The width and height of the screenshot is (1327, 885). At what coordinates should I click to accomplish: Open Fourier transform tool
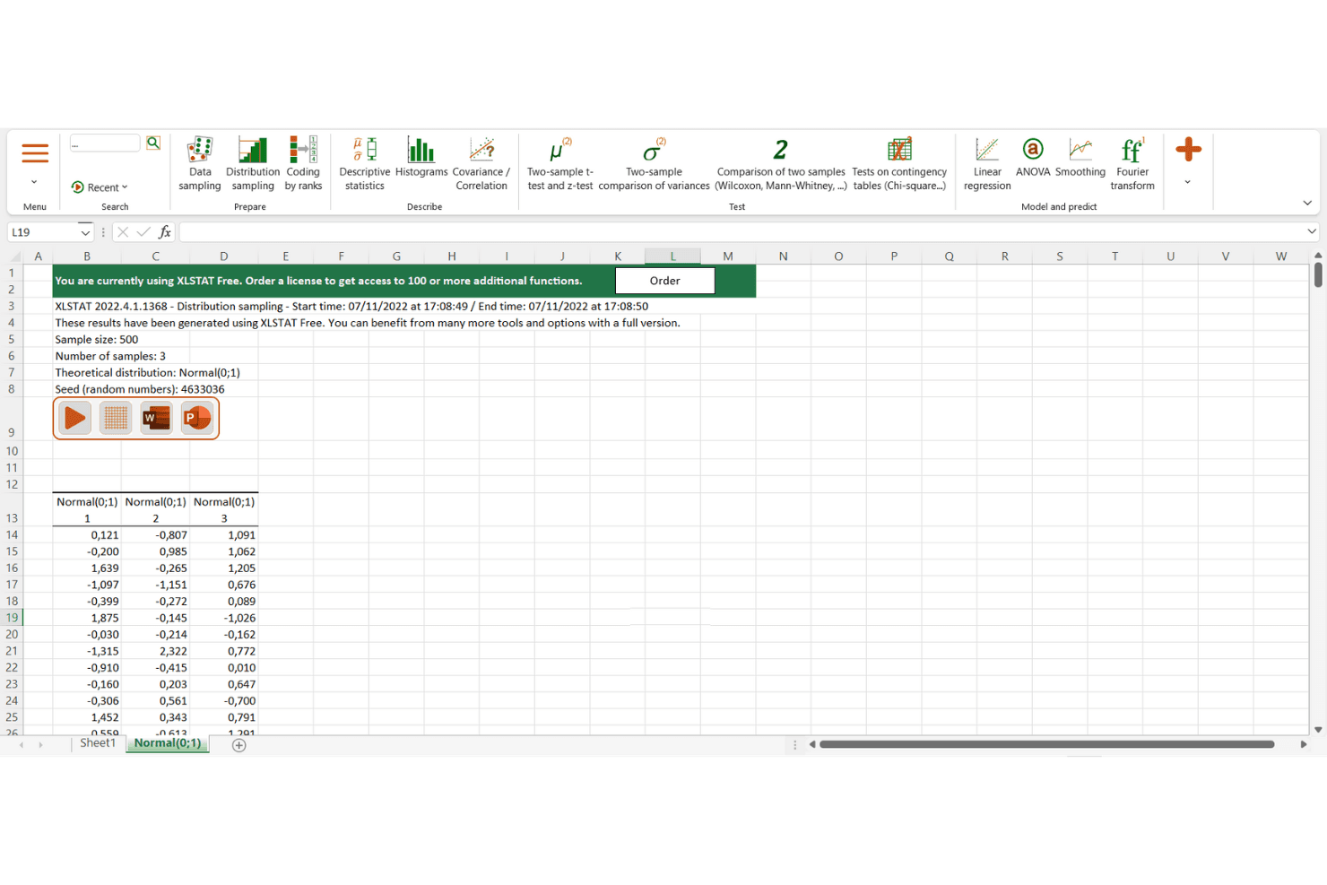[1132, 163]
